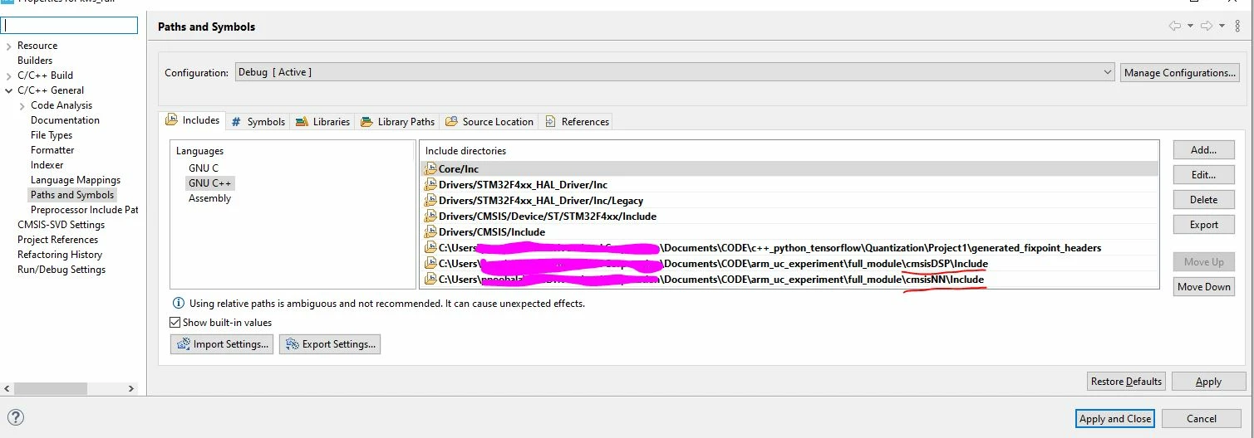Open back history dropdown arrow
1254x438 pixels.
[x=1190, y=27]
